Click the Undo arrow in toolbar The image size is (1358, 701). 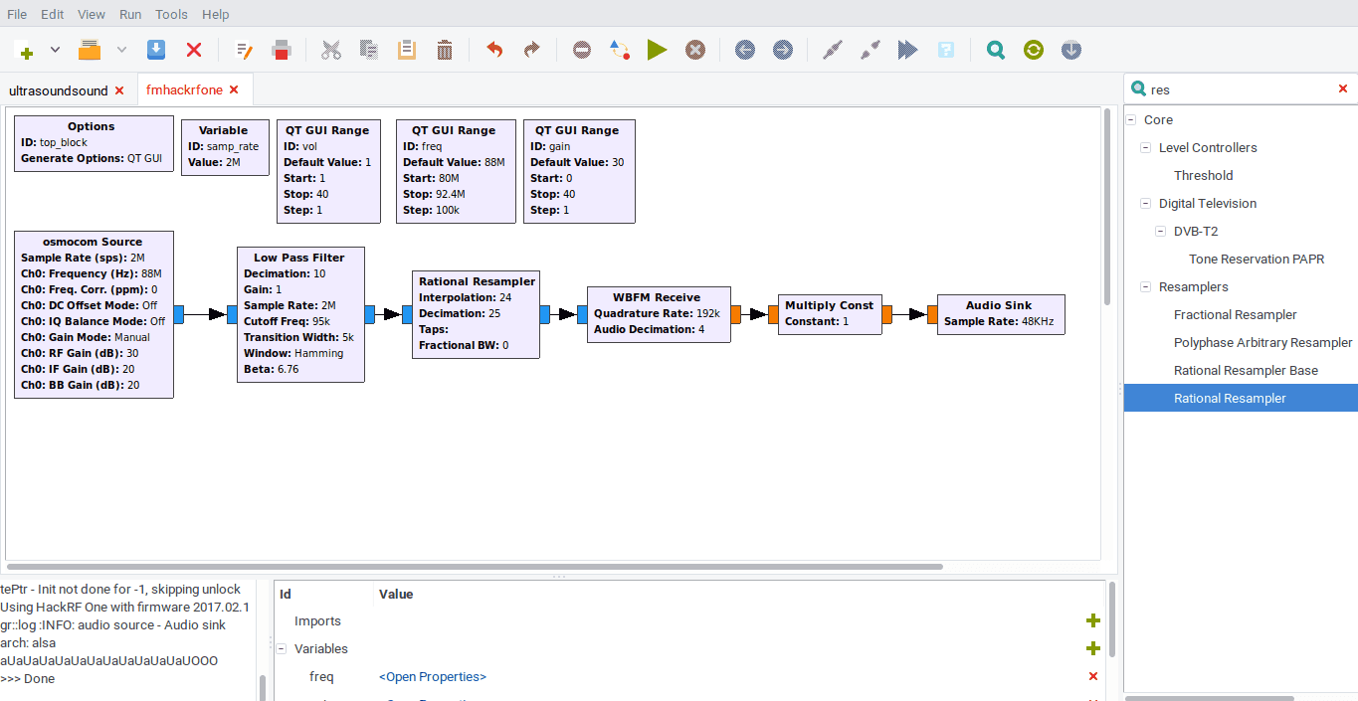pyautogui.click(x=494, y=50)
